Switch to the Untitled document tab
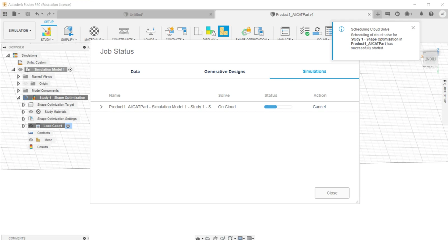The image size is (448, 240). (136, 15)
